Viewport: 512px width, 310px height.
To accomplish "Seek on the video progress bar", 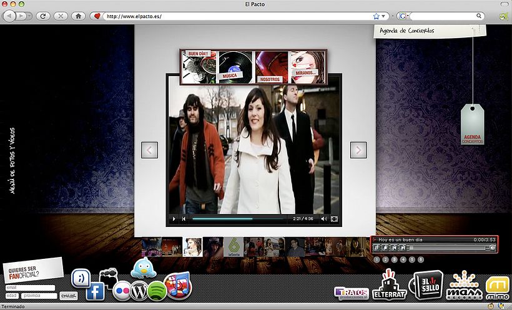I will (x=238, y=219).
